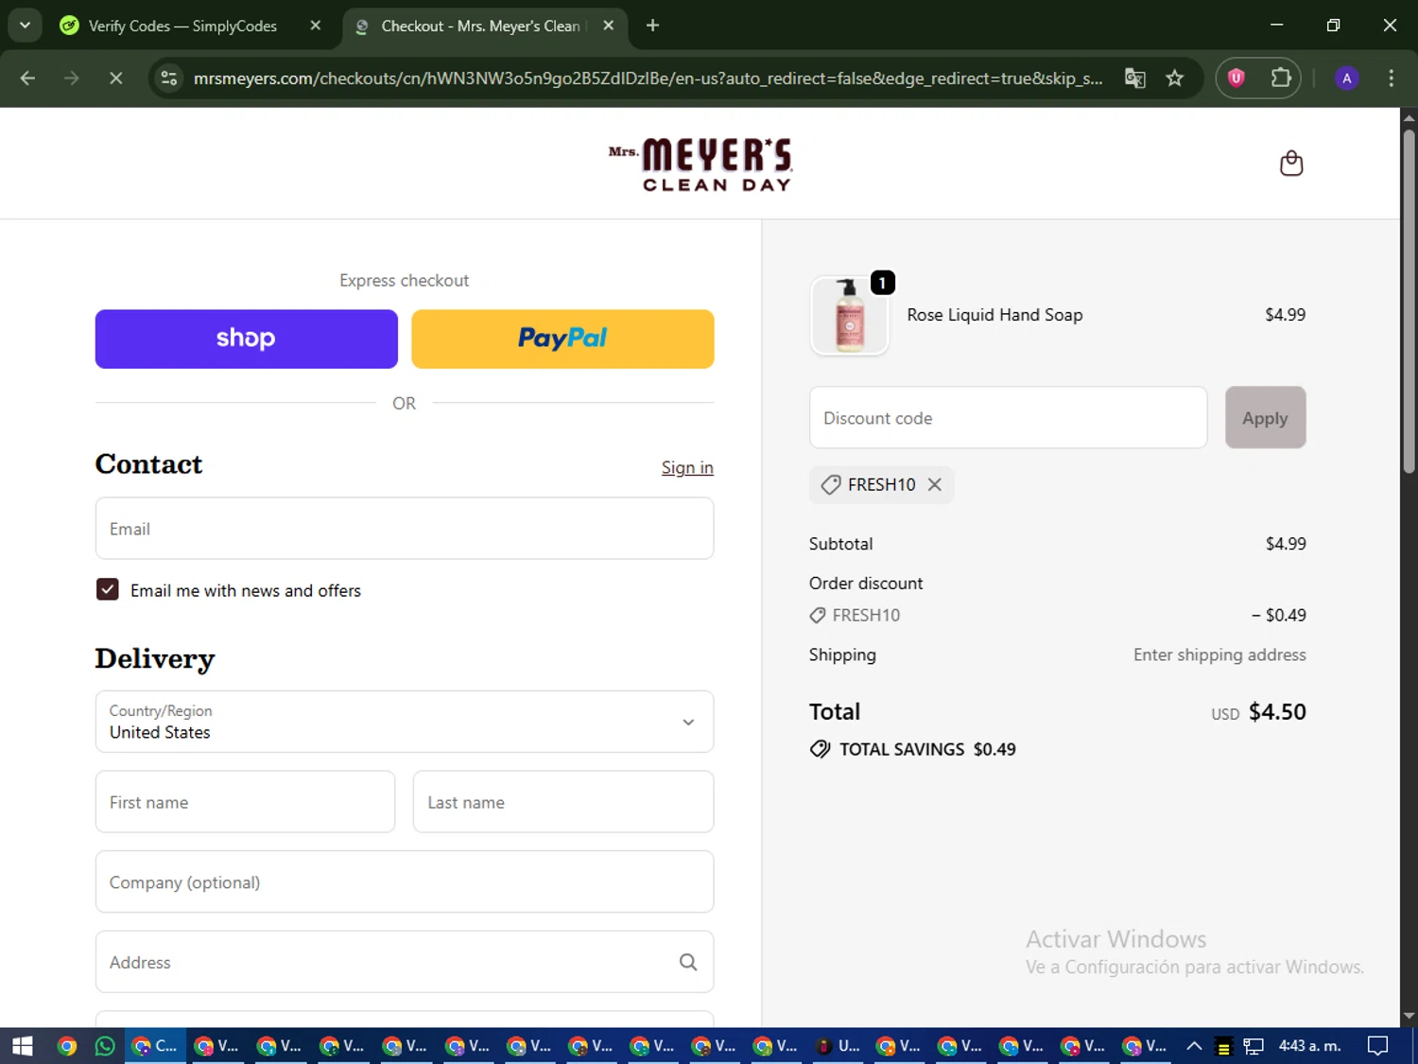This screenshot has width=1418, height=1064.
Task: Close the Checkout - Mrs. Meyer's tab
Action: click(x=609, y=26)
